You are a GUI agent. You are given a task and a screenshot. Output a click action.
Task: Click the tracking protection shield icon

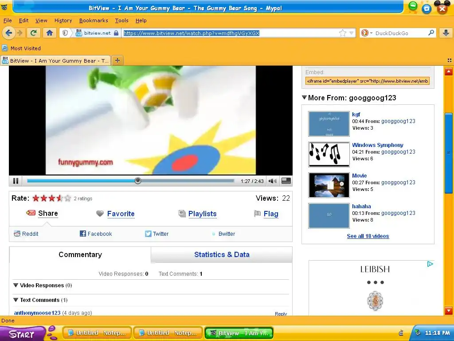[x=65, y=33]
